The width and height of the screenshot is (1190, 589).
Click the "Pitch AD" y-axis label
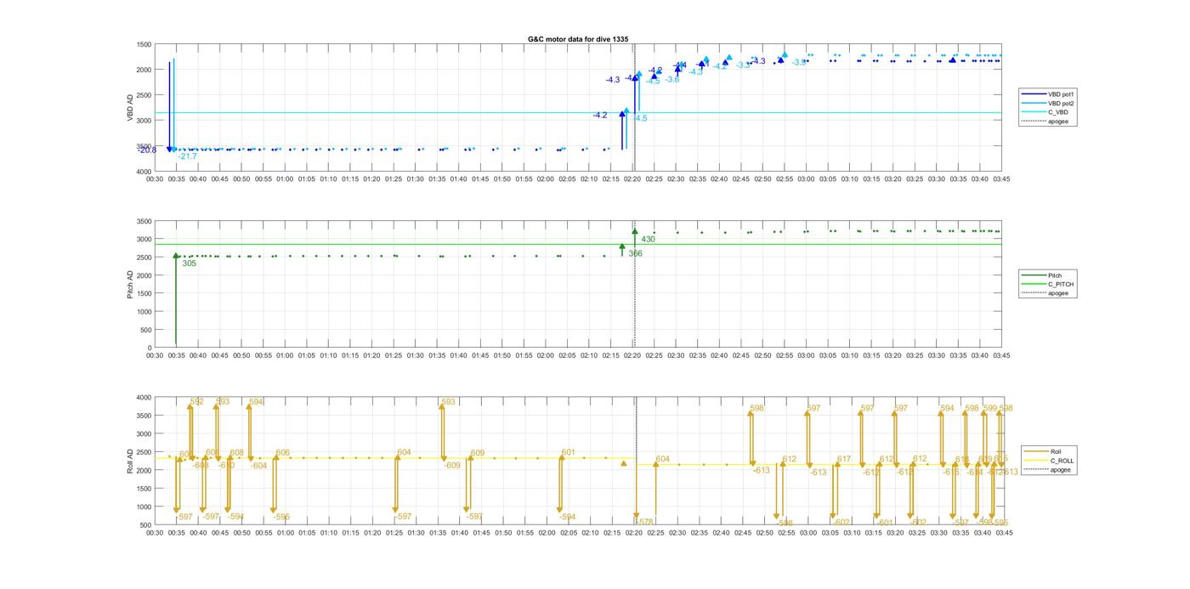(x=131, y=284)
